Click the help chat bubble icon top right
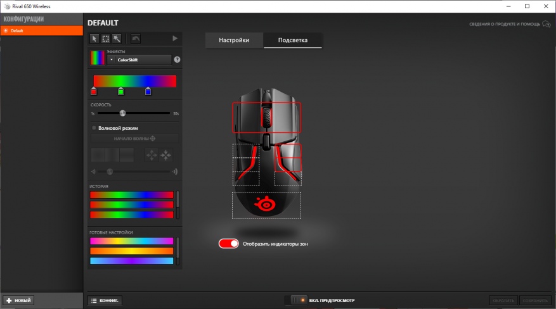This screenshot has height=309, width=556. (546, 24)
